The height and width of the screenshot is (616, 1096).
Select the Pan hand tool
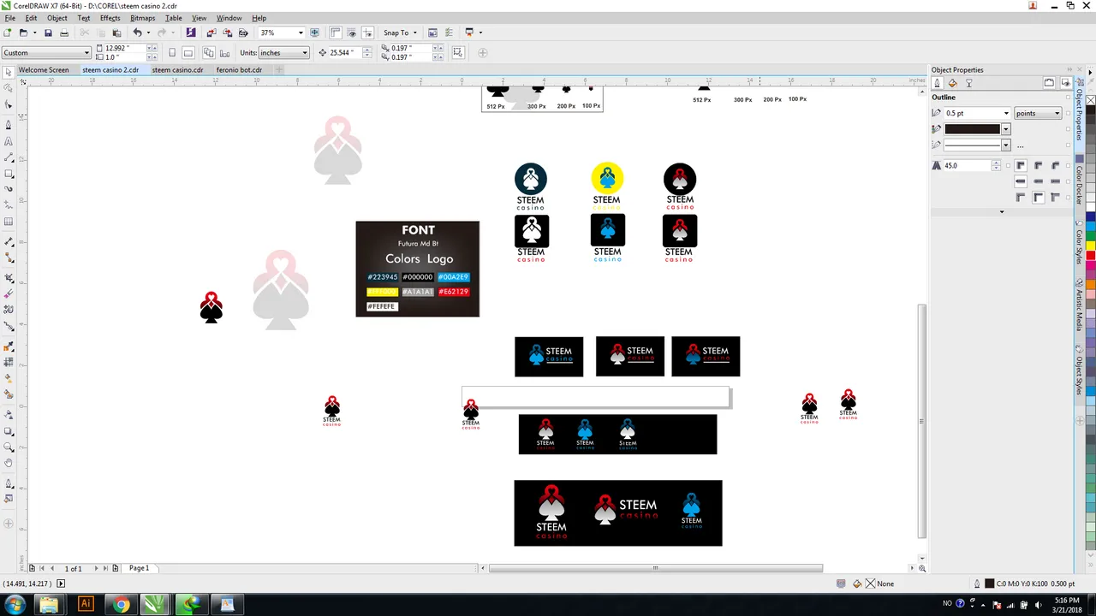tap(9, 463)
